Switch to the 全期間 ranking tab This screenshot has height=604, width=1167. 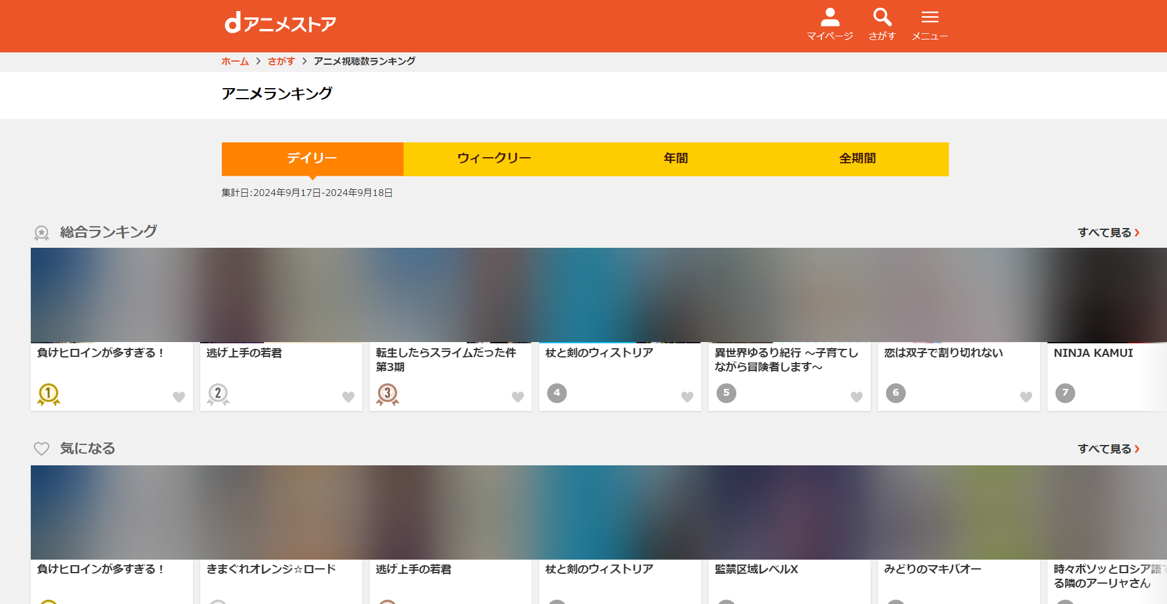tap(858, 159)
